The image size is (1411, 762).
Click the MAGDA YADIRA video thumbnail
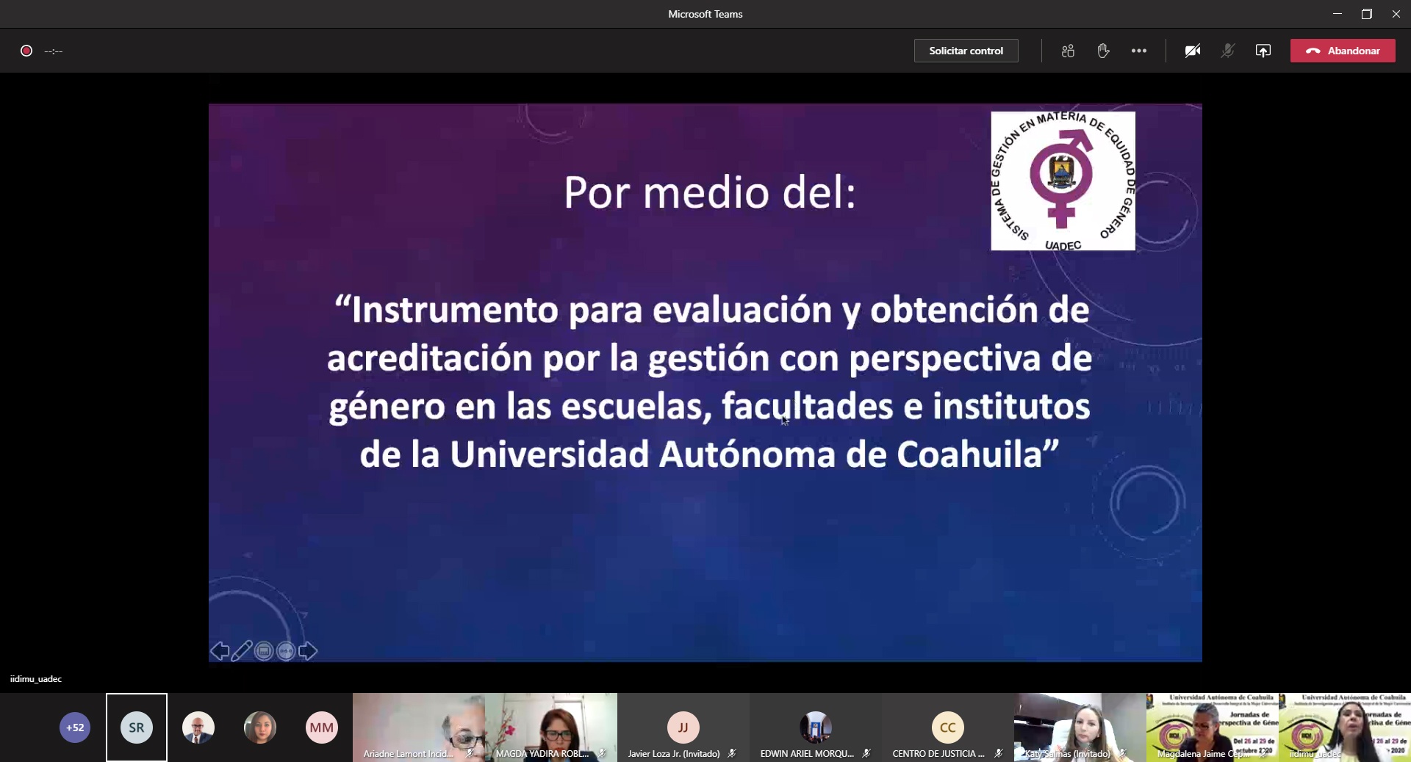(550, 727)
